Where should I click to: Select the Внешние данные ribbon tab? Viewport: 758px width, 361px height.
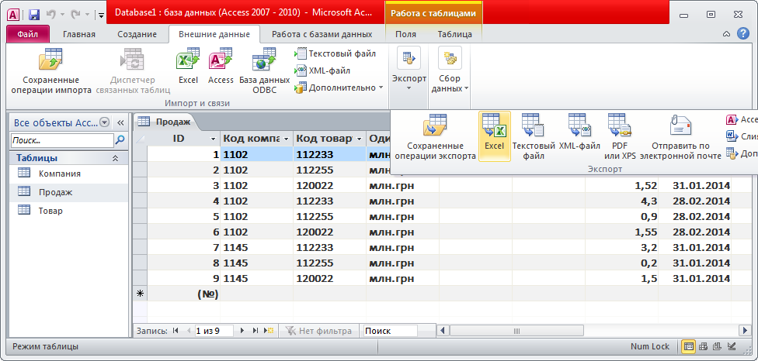[214, 34]
